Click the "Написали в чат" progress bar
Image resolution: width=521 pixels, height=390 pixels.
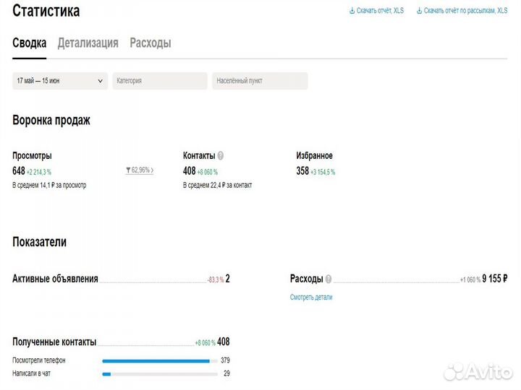point(159,374)
